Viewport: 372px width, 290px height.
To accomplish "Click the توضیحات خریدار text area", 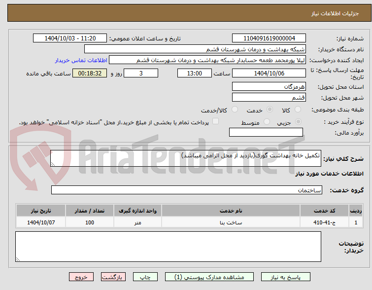I will click(x=168, y=247).
